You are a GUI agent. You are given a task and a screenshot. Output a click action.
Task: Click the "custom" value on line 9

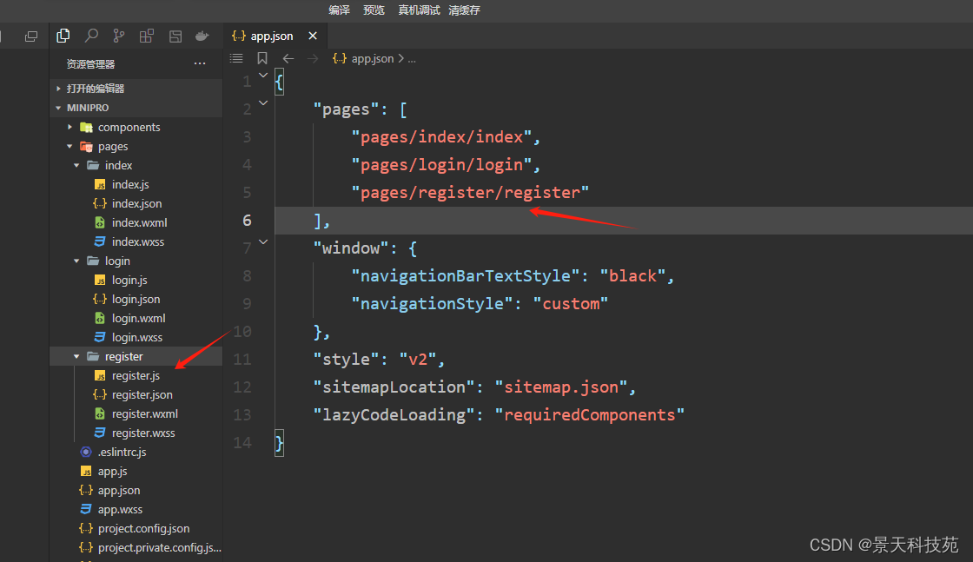571,303
